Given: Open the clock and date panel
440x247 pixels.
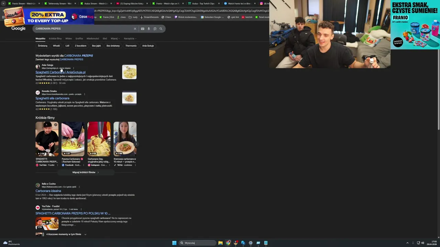Looking at the screenshot, I should 432,243.
